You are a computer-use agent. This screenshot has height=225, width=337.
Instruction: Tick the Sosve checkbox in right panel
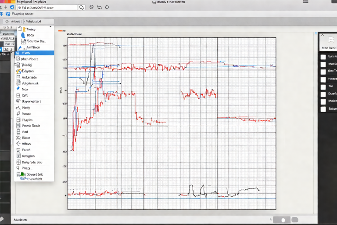pos(323,109)
